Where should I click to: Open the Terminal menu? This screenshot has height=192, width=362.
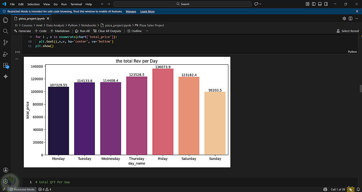[x=76, y=4]
